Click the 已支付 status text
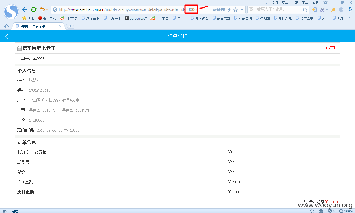This screenshot has height=213, width=355. [x=332, y=47]
